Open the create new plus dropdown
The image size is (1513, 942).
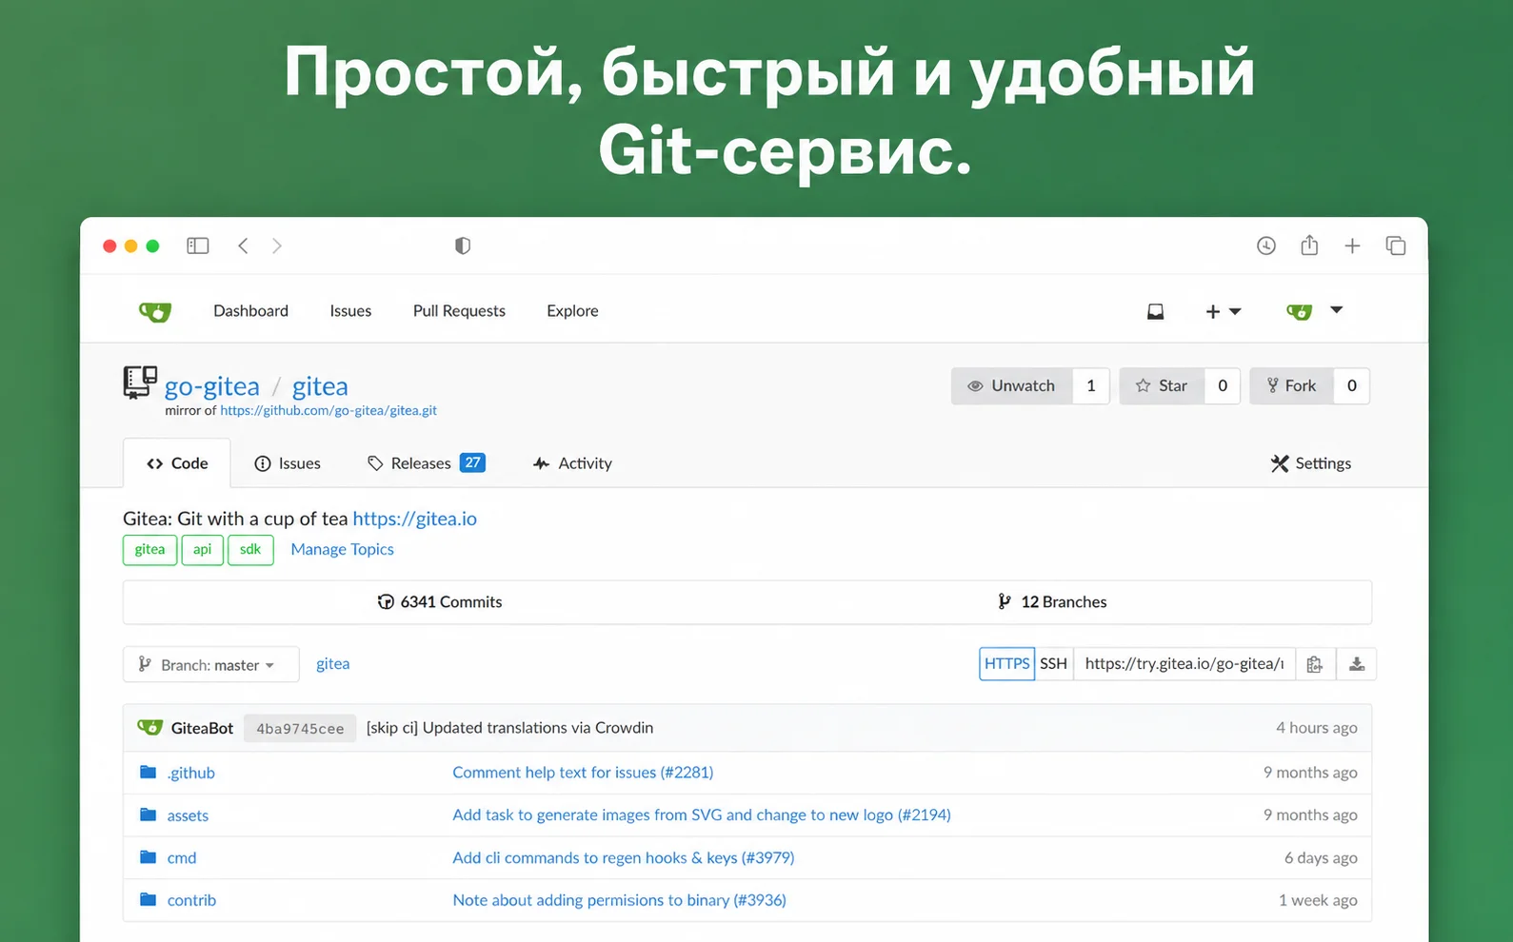point(1224,311)
